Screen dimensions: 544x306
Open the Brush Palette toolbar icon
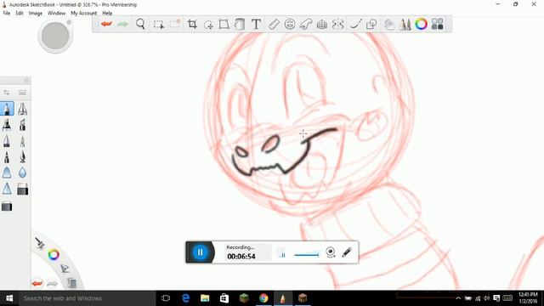coord(405,25)
